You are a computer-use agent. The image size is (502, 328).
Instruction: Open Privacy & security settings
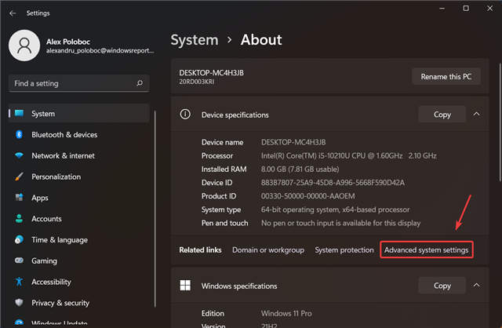pyautogui.click(x=60, y=303)
